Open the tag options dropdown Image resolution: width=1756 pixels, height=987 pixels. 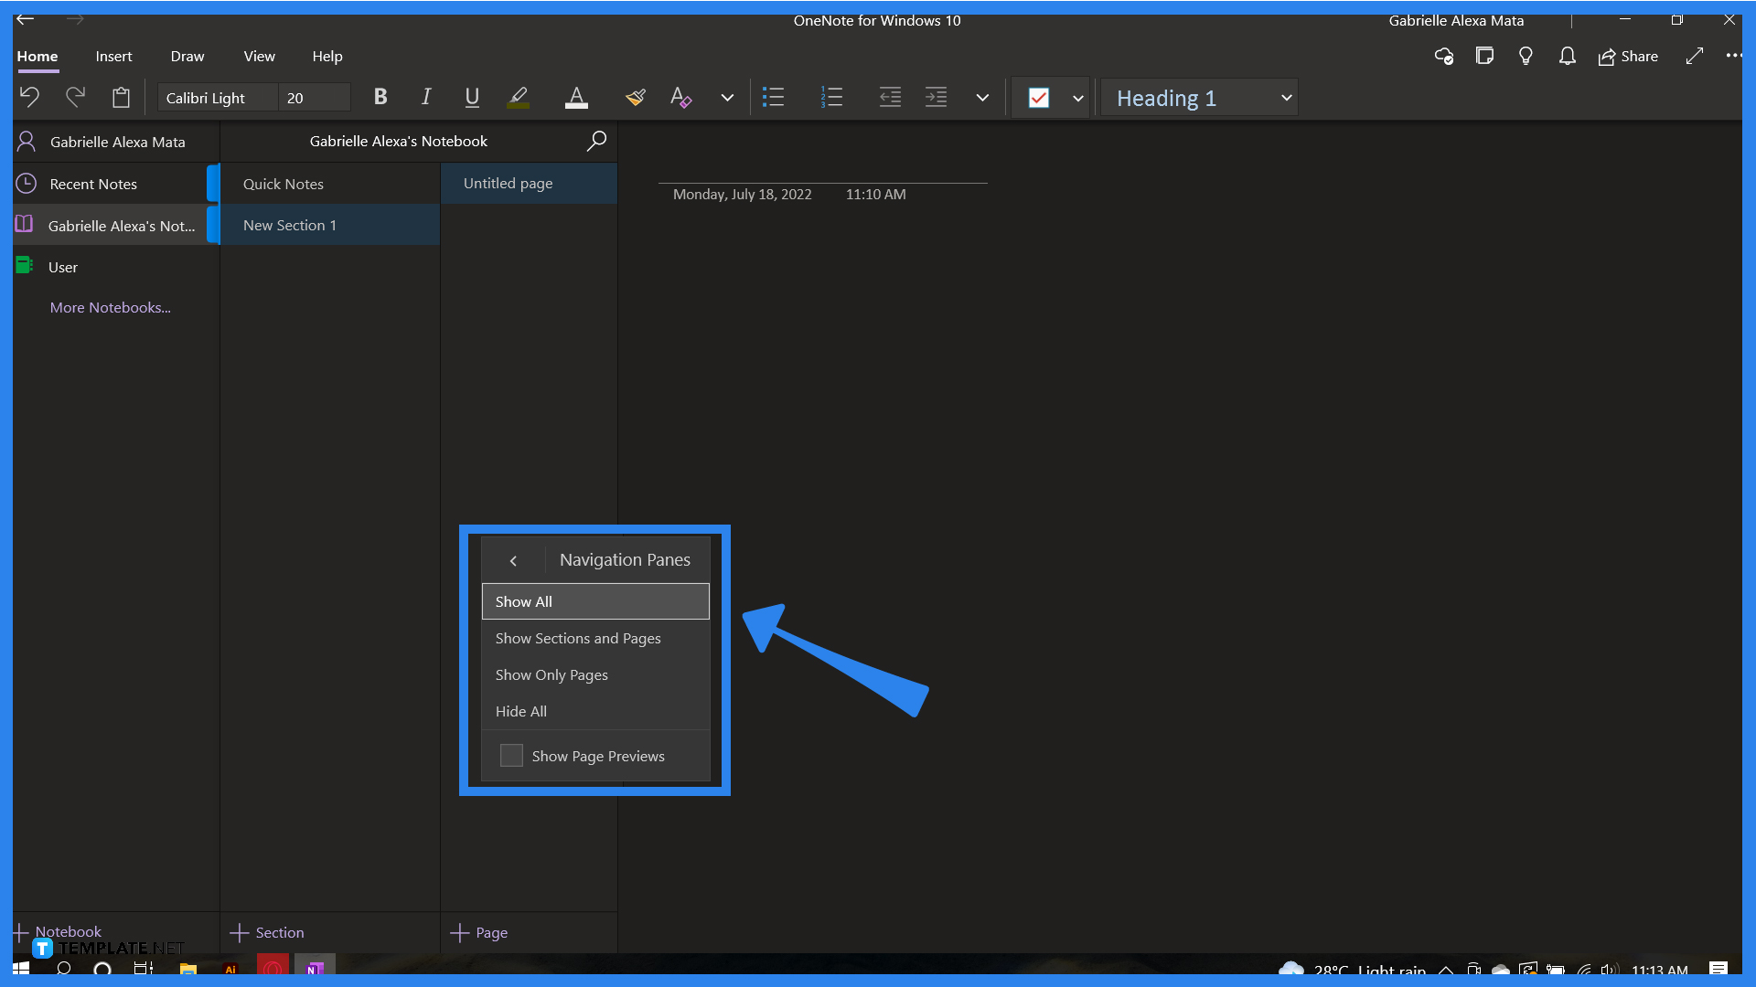click(x=1076, y=97)
